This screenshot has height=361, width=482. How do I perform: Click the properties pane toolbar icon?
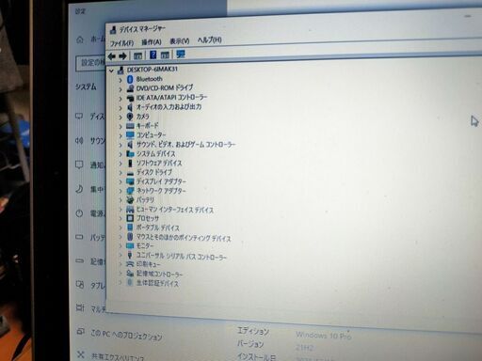(x=137, y=55)
